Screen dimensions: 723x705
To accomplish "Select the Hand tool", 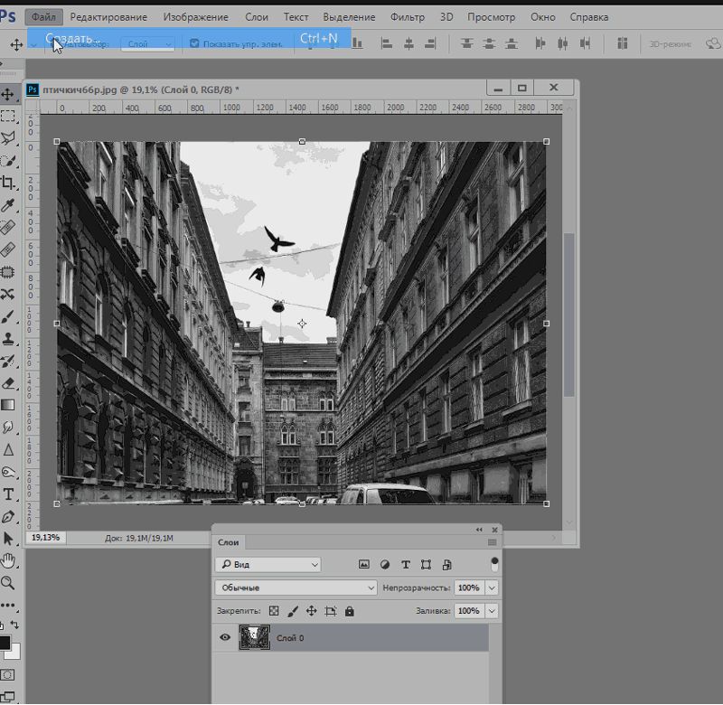I will pos(8,560).
